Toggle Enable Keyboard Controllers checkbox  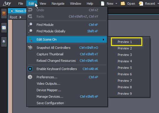click(x=30, y=69)
